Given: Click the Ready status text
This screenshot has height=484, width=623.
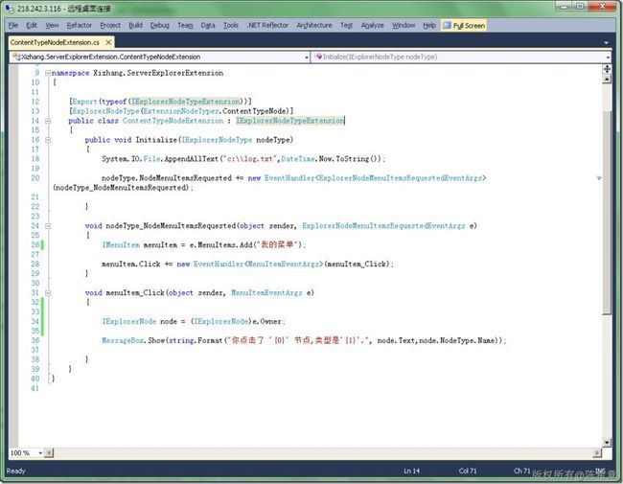Looking at the screenshot, I should click(x=16, y=471).
